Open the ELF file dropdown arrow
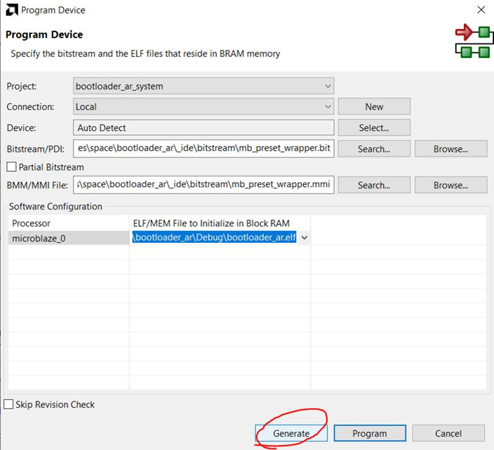 (x=305, y=238)
